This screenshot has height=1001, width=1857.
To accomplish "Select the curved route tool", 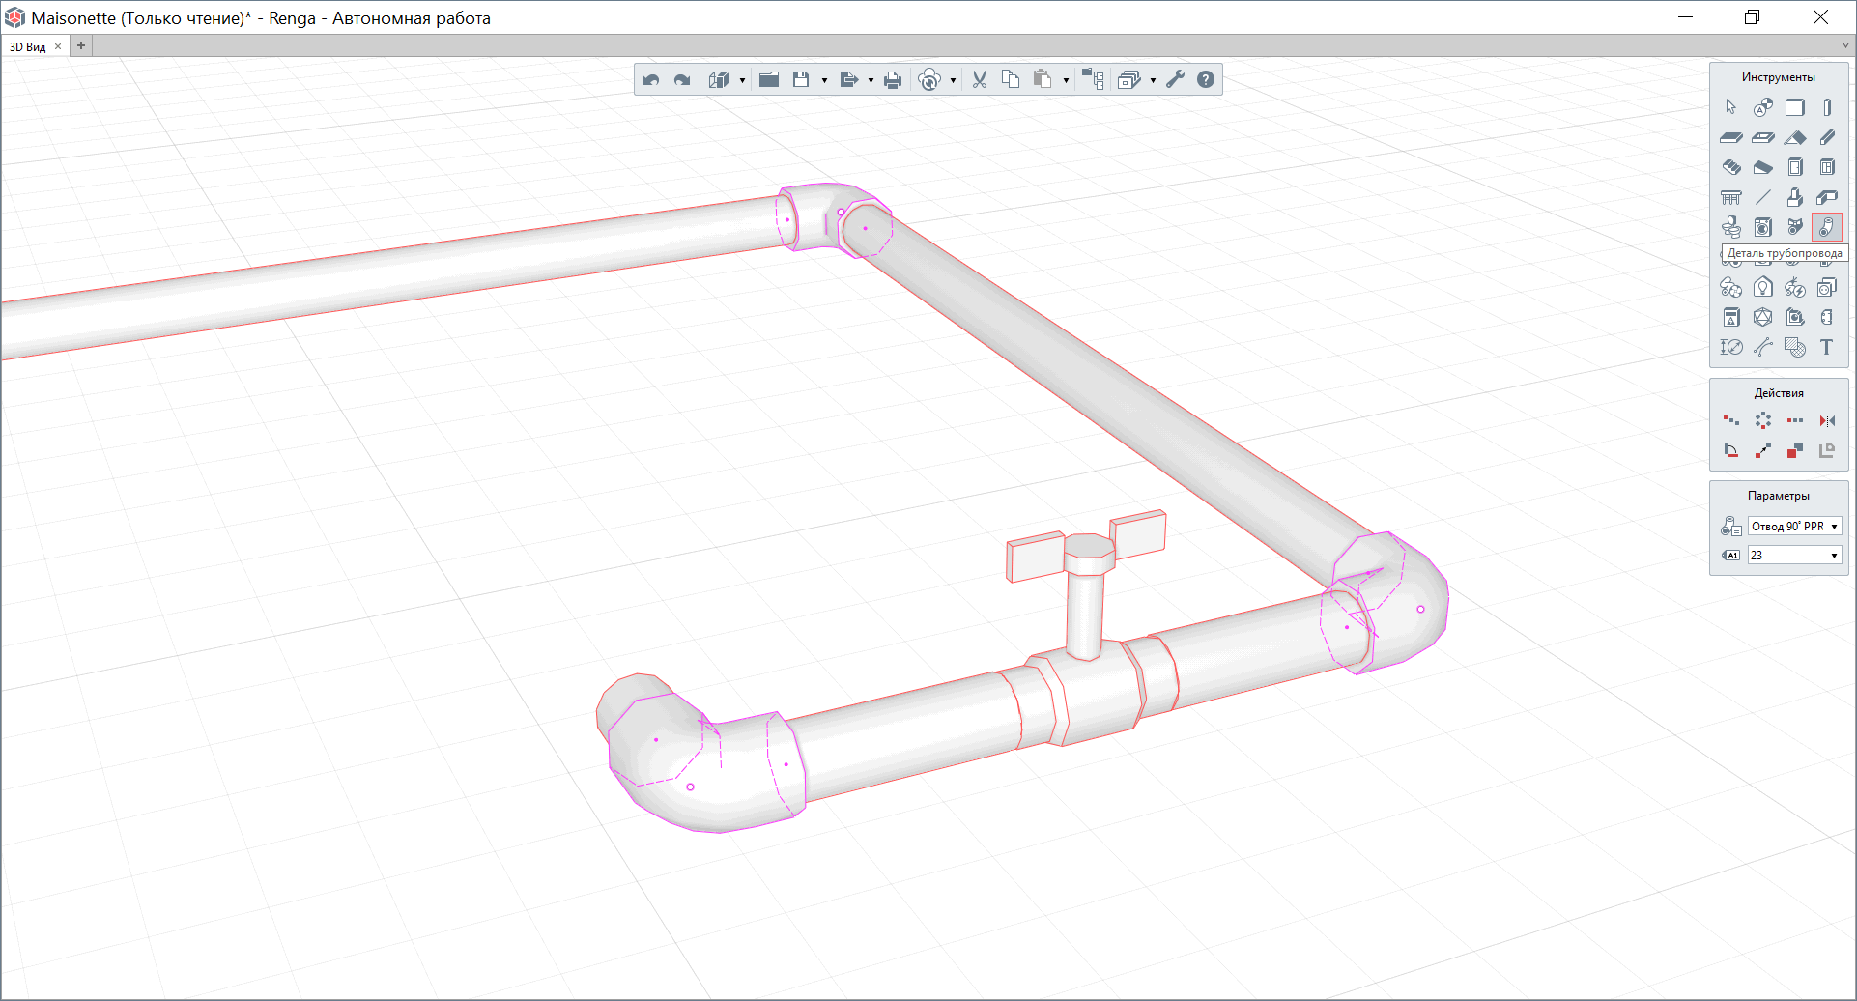I will point(1763,347).
